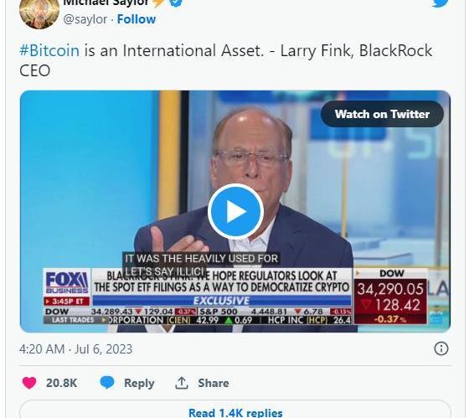
Task: Click the verified badge next to name
Action: pos(176,3)
